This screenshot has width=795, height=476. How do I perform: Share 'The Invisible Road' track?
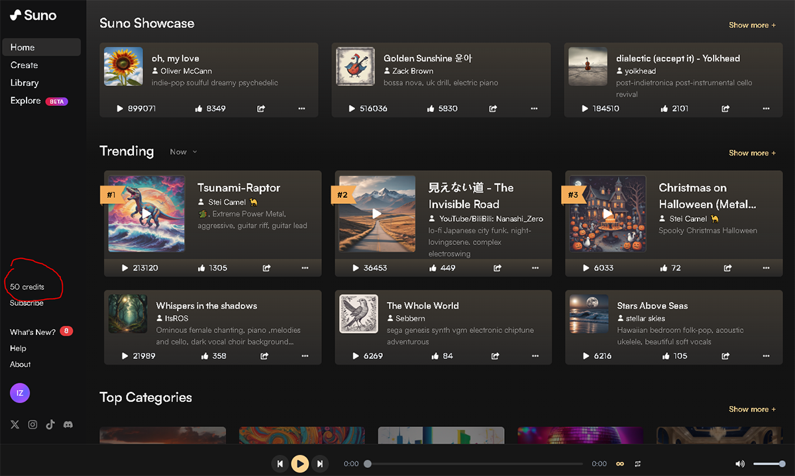[x=497, y=268]
